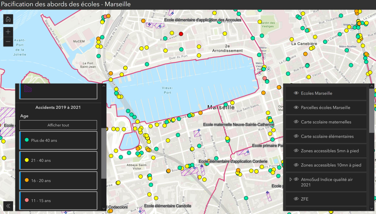Collapse the side panel with double-chevron icon
This screenshot has width=376, height=214.
8,206
